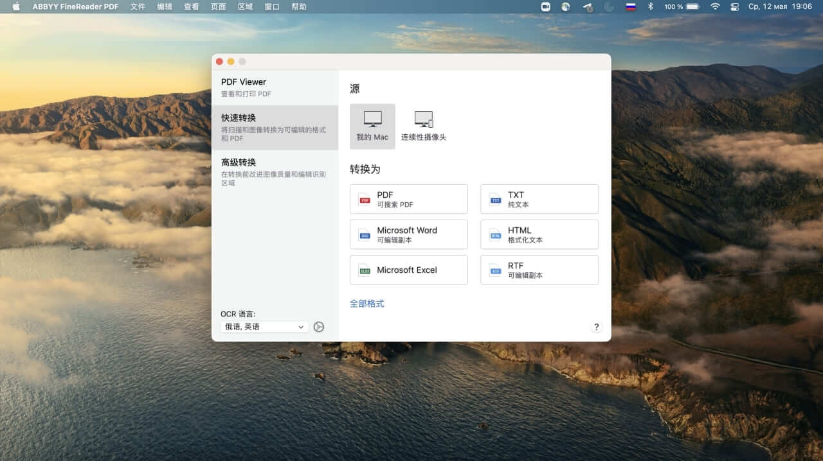The height and width of the screenshot is (461, 823).
Task: Close the FineReader window
Action: pyautogui.click(x=219, y=62)
